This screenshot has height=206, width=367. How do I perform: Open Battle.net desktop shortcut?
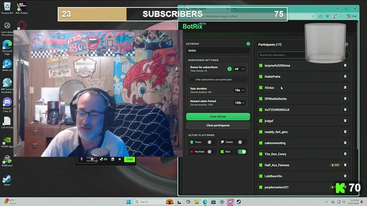click(x=7, y=66)
